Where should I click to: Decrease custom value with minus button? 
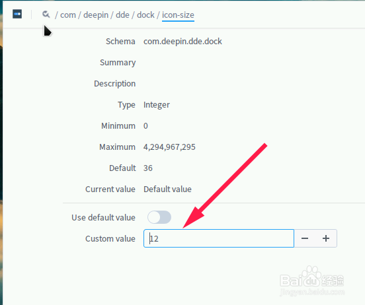[304, 238]
